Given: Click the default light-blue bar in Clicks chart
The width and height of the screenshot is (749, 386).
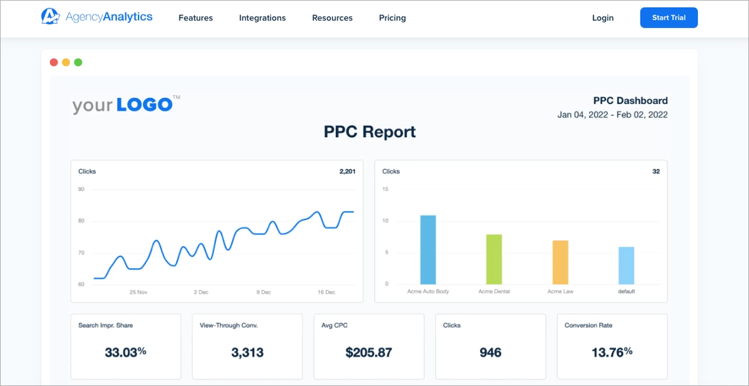Looking at the screenshot, I should [x=626, y=265].
